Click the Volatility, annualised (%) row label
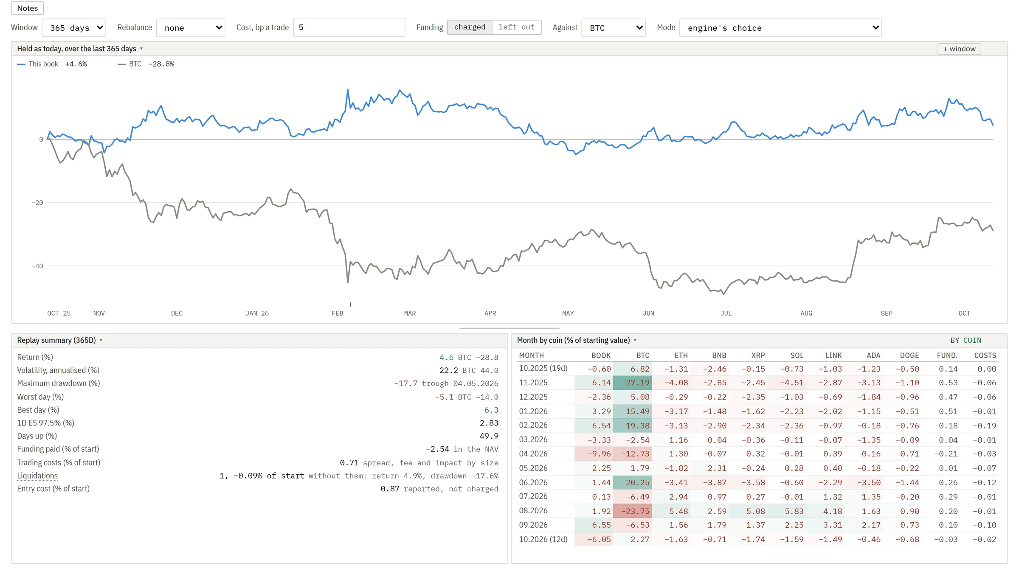This screenshot has width=1019, height=568. [x=58, y=370]
